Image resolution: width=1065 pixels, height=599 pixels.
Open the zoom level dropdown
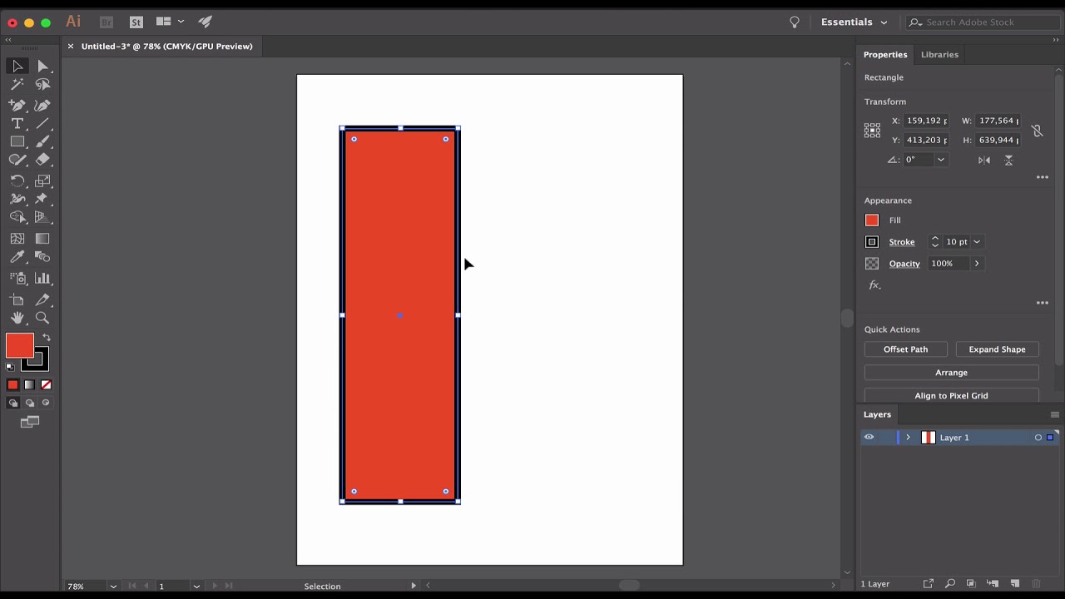pyautogui.click(x=113, y=587)
